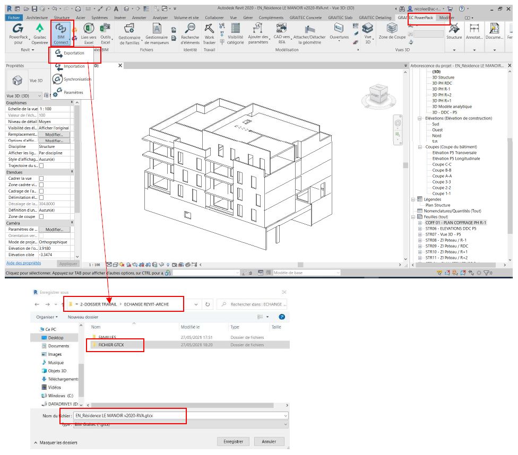Viewport: 518px width, 455px height.
Task: Open the BIM Connect dropdown button
Action: (61, 34)
